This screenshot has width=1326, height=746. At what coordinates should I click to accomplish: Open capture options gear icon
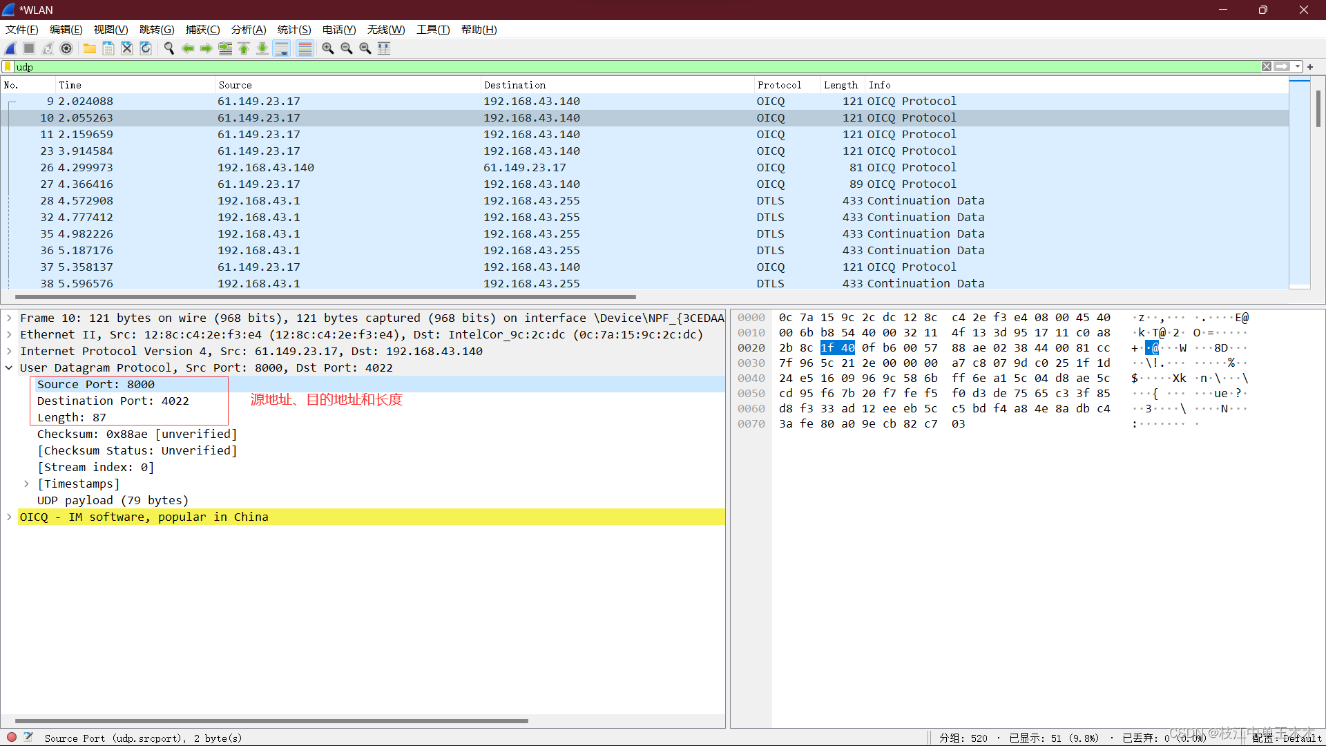pyautogui.click(x=66, y=48)
